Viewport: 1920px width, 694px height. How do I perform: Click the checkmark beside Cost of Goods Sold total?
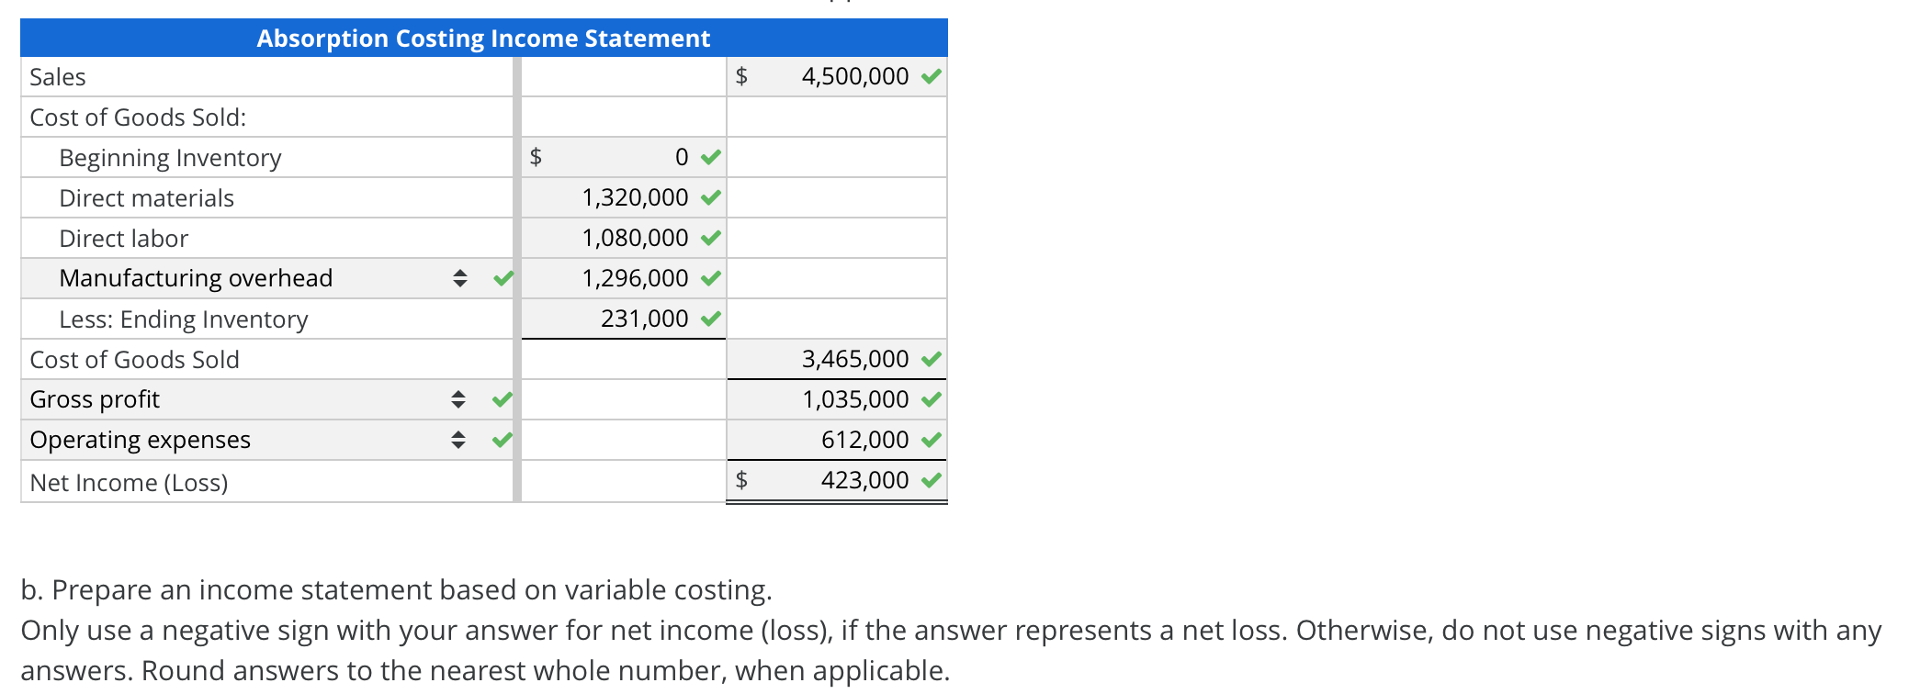[932, 358]
